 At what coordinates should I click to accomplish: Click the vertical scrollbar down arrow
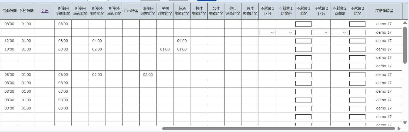point(405,123)
